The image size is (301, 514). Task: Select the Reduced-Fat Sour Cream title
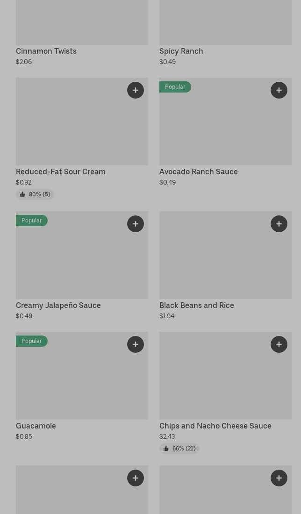click(x=61, y=171)
